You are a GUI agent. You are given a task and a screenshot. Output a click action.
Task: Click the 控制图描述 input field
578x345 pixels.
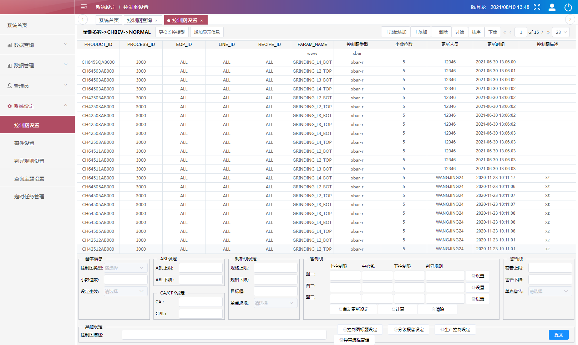[x=224, y=335]
